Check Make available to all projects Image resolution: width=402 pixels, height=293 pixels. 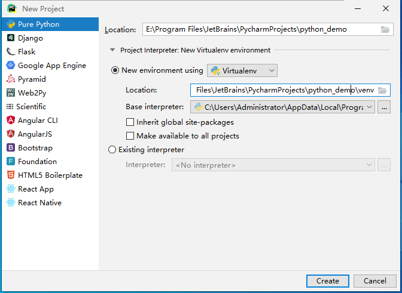click(130, 136)
